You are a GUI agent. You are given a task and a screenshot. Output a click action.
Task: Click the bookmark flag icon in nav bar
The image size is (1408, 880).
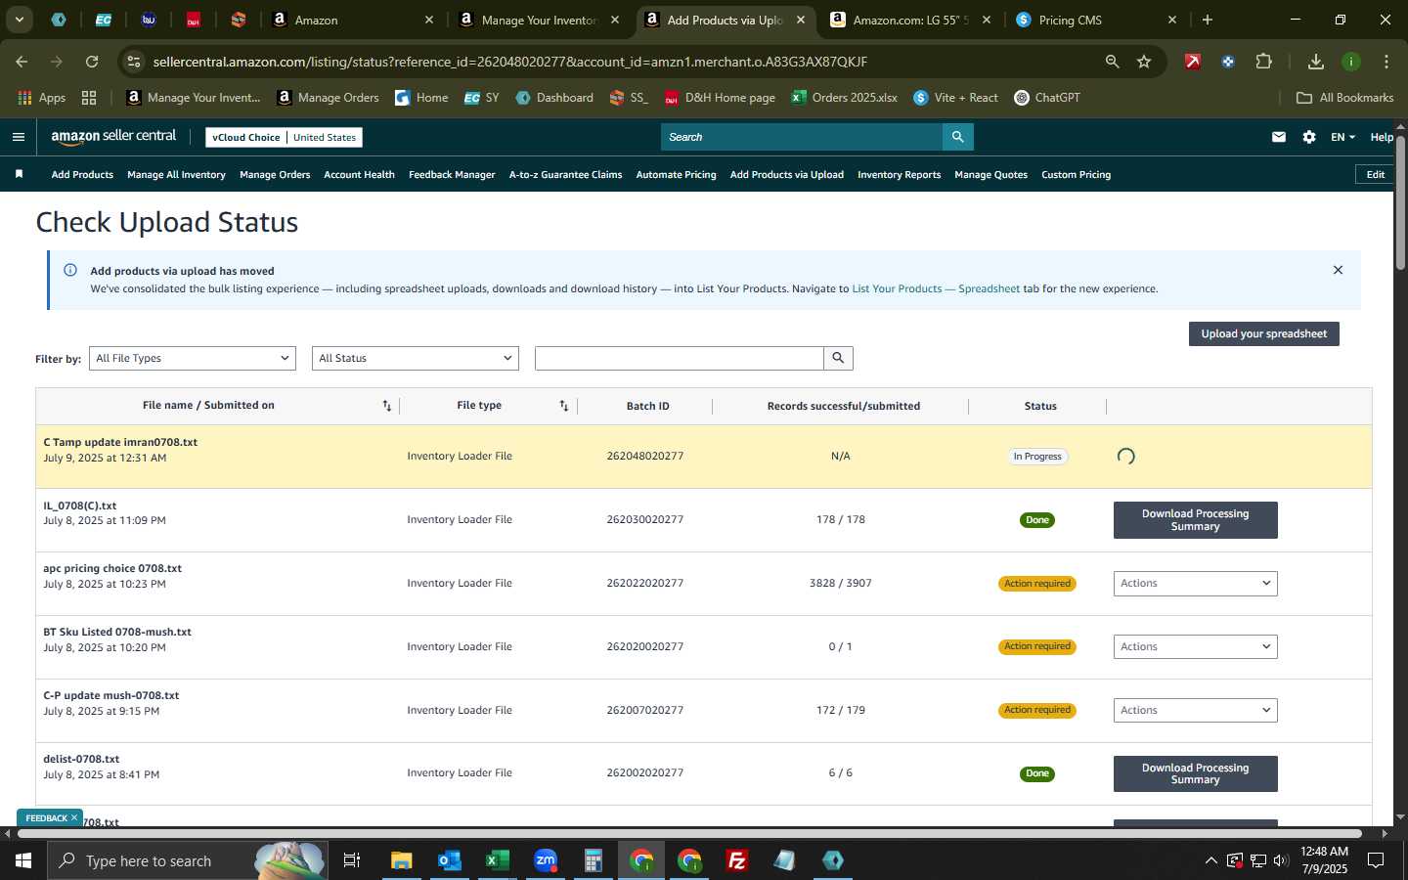19,174
